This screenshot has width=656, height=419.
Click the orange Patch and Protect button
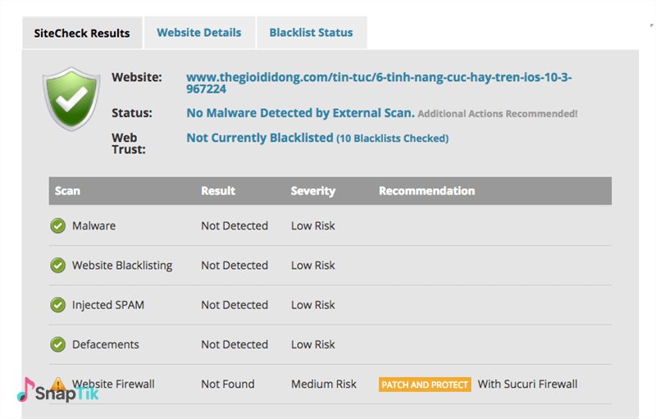pyautogui.click(x=425, y=385)
